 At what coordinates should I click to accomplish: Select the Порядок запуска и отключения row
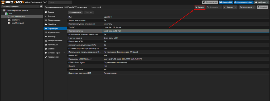168,24
